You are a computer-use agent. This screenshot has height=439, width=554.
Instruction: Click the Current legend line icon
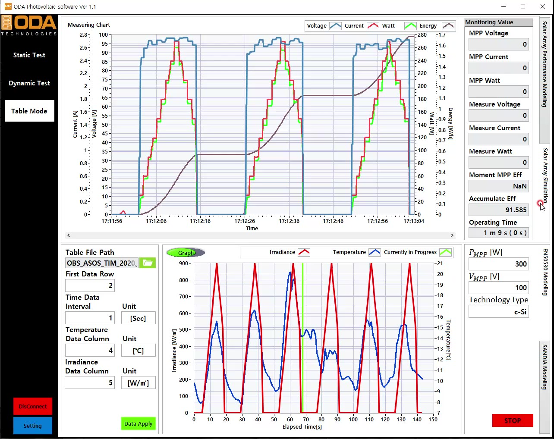pyautogui.click(x=373, y=26)
